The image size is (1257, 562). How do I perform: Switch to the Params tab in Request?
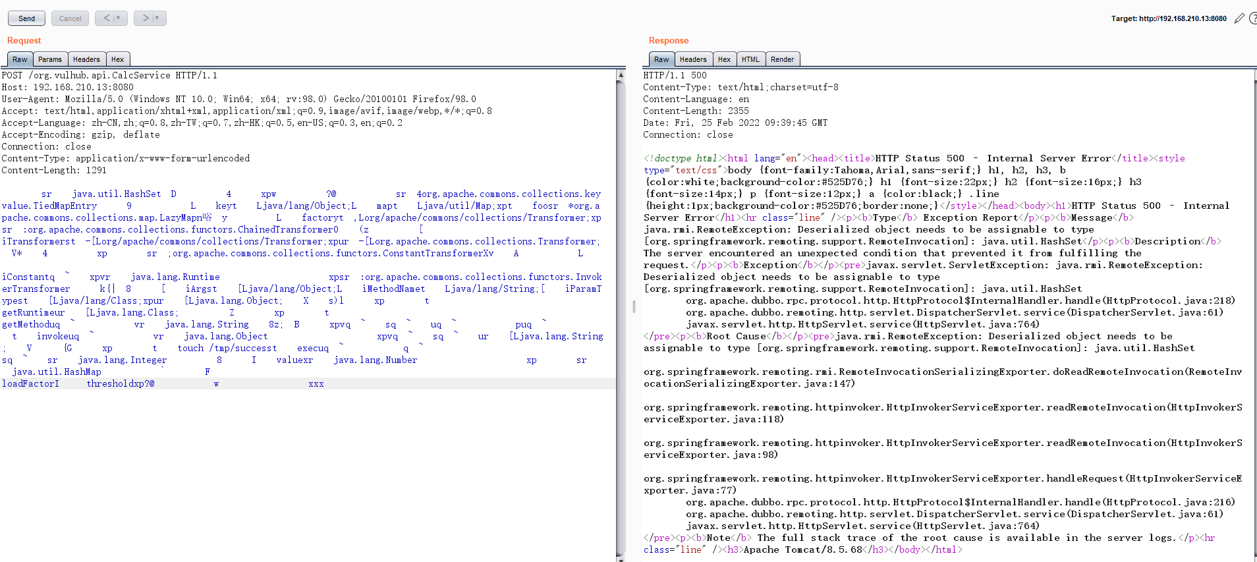click(x=50, y=59)
